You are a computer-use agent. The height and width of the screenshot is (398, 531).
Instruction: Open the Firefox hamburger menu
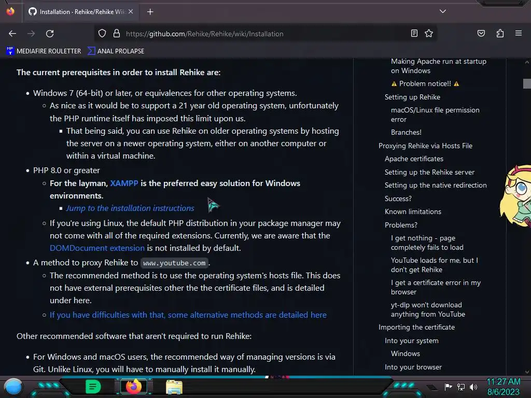click(x=519, y=33)
